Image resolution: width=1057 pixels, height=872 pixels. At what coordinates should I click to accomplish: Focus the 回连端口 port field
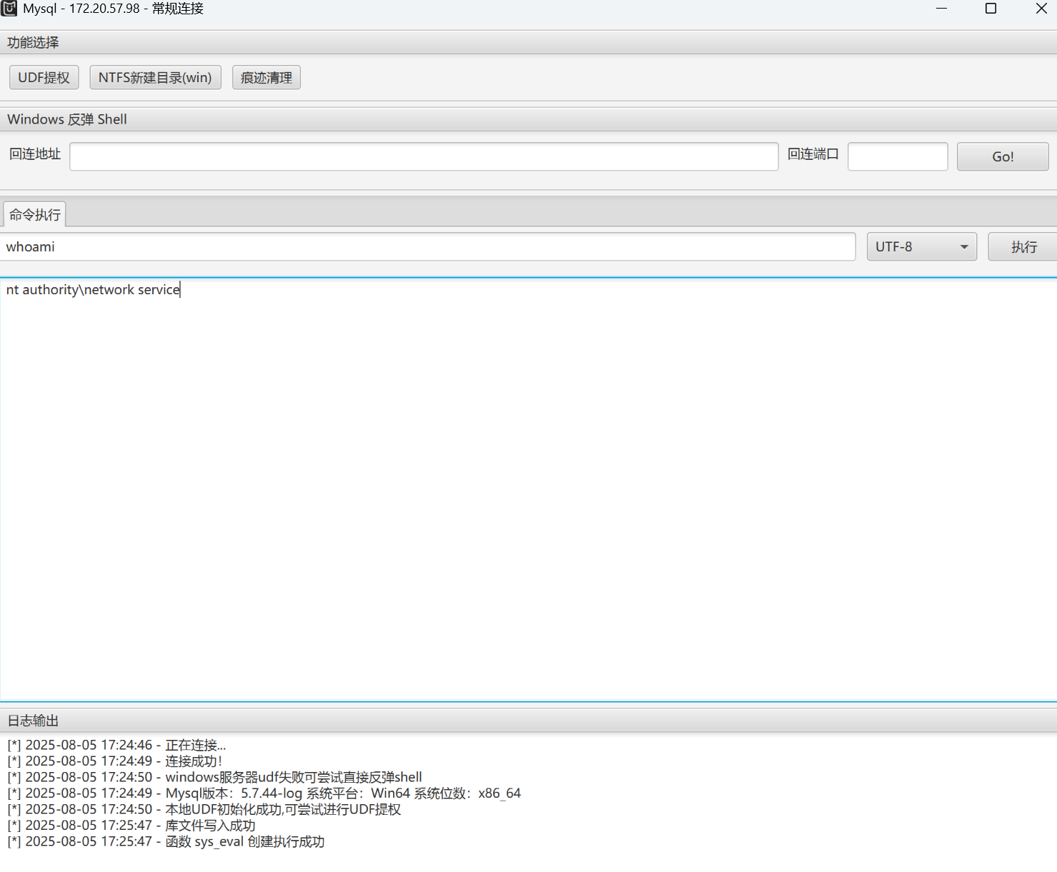click(898, 156)
